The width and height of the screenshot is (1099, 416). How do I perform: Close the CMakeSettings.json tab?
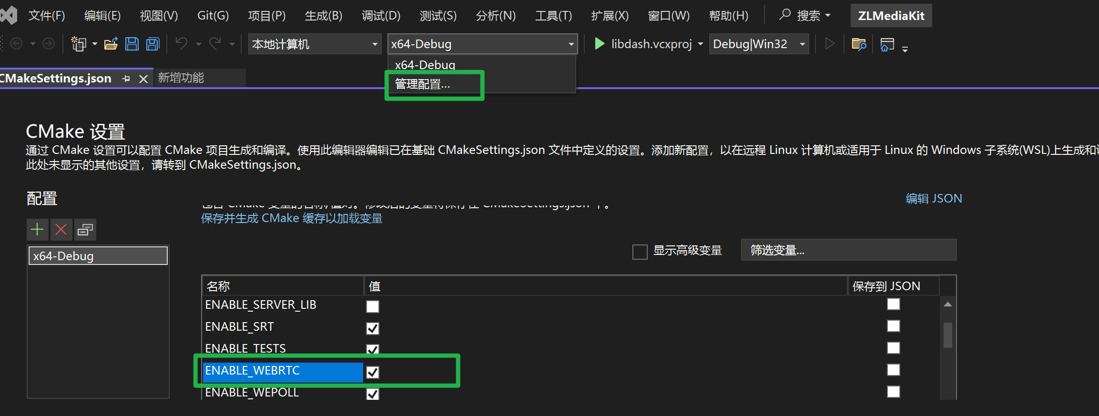pyautogui.click(x=143, y=79)
